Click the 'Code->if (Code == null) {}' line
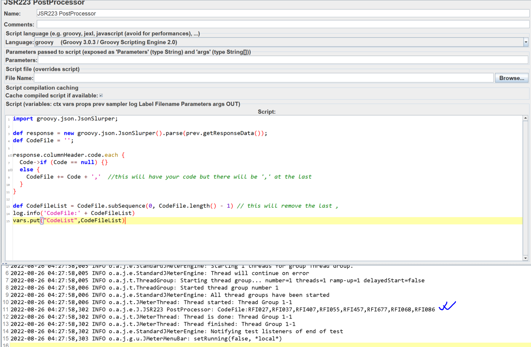This screenshot has width=531, height=347. click(x=64, y=162)
